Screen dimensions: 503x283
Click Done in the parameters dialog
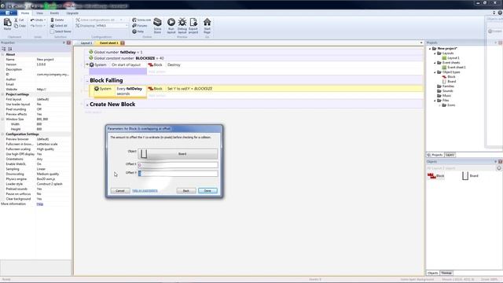(x=207, y=190)
